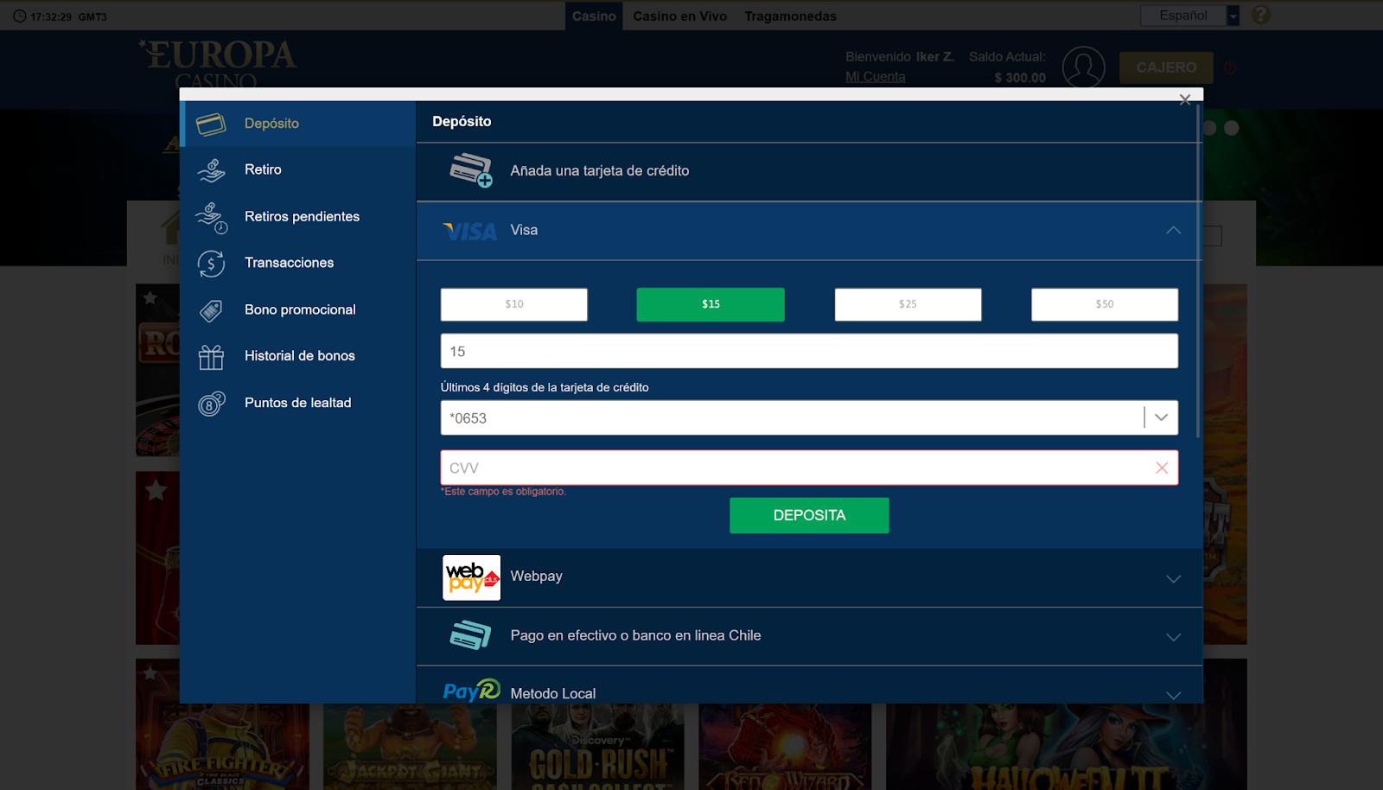The width and height of the screenshot is (1383, 790).
Task: Expand the Webpay payment method
Action: click(x=1173, y=578)
